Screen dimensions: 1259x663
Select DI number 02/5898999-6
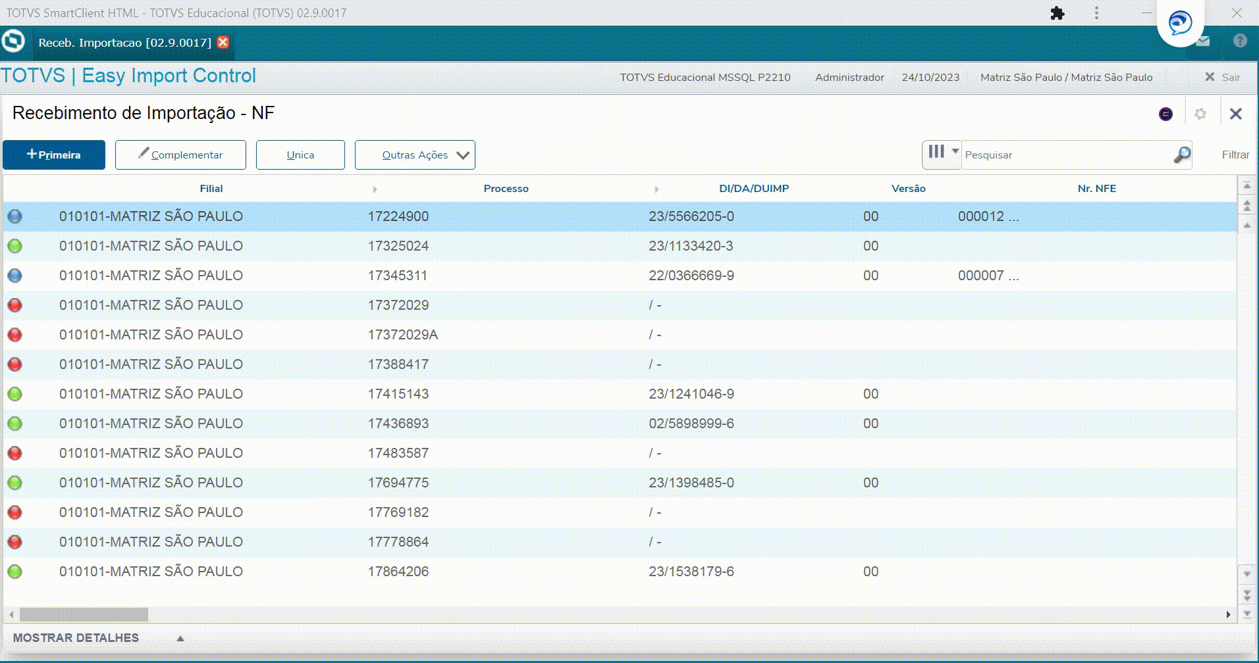pos(691,424)
